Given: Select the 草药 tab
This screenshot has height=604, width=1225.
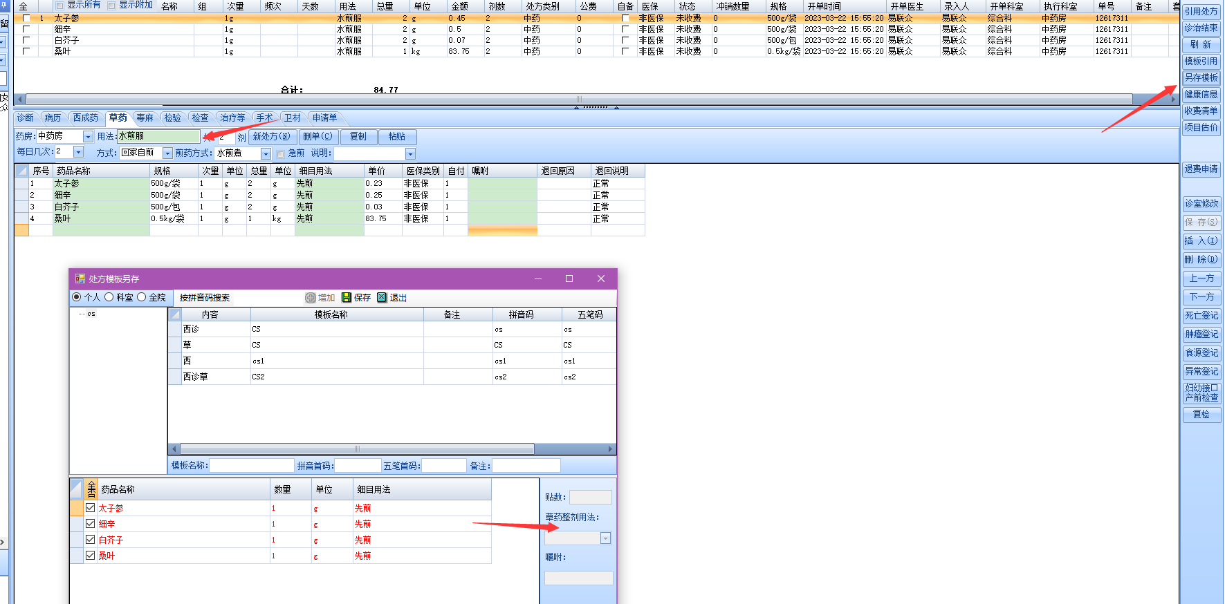Looking at the screenshot, I should [118, 118].
